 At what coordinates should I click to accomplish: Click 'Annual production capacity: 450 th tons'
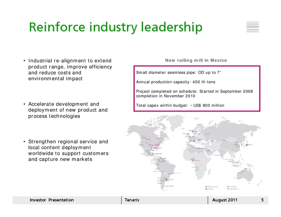[176, 82]
